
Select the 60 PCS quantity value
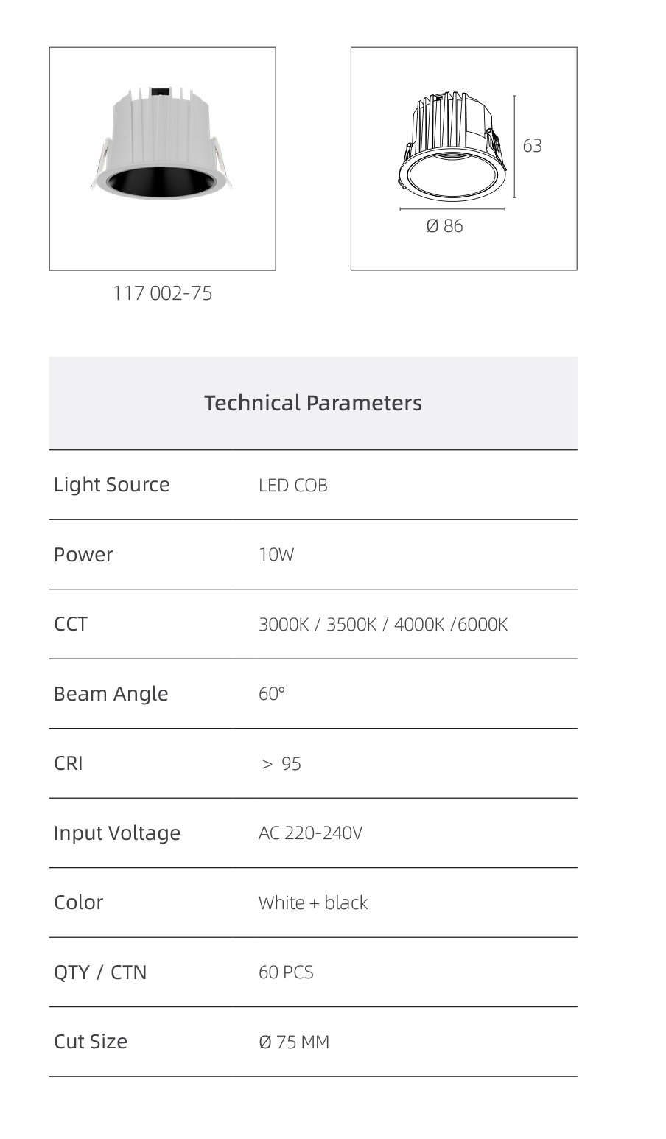point(286,972)
